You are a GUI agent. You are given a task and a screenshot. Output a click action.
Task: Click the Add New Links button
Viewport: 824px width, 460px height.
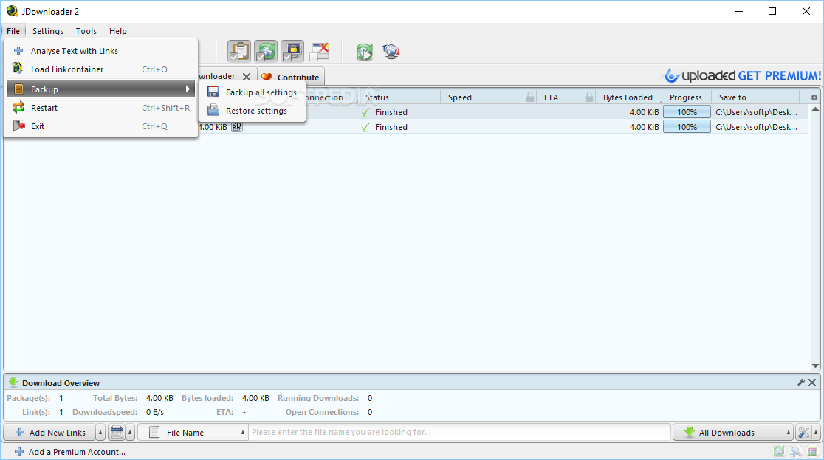click(50, 432)
